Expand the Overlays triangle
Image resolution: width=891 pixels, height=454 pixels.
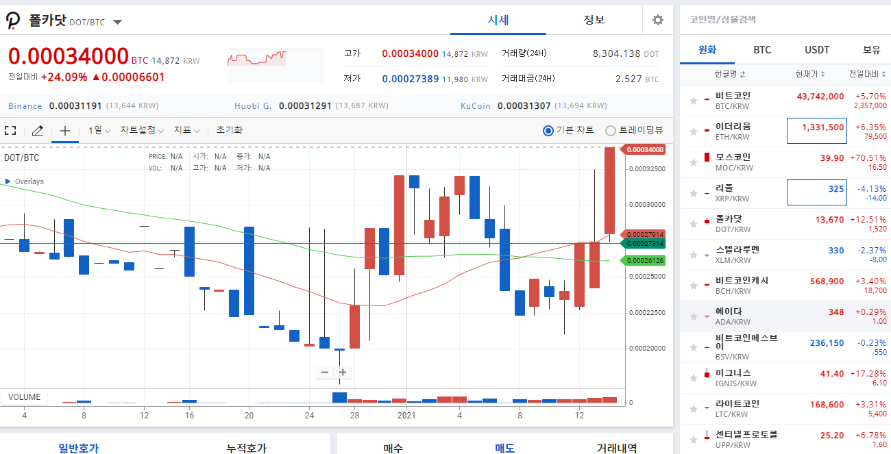[8, 181]
